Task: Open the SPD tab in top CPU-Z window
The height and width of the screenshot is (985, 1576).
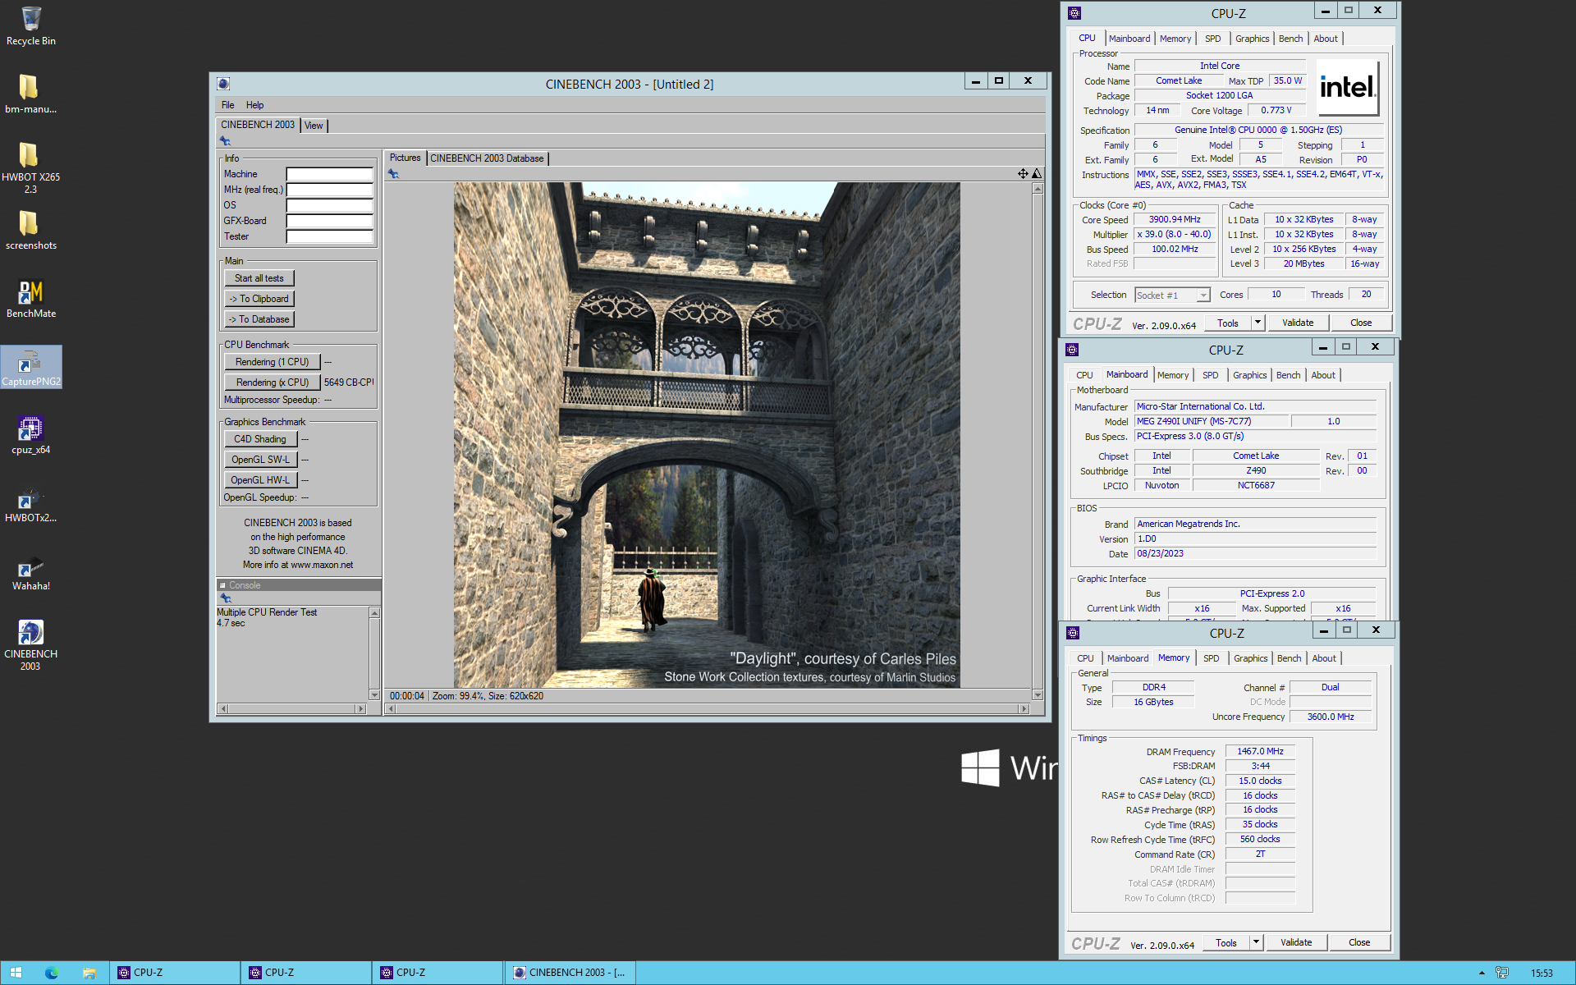Action: click(x=1212, y=39)
